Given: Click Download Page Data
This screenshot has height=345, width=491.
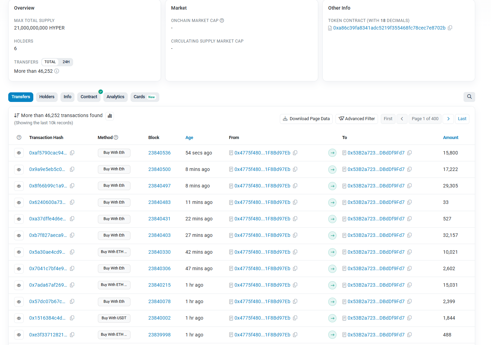Looking at the screenshot, I should click(x=306, y=118).
